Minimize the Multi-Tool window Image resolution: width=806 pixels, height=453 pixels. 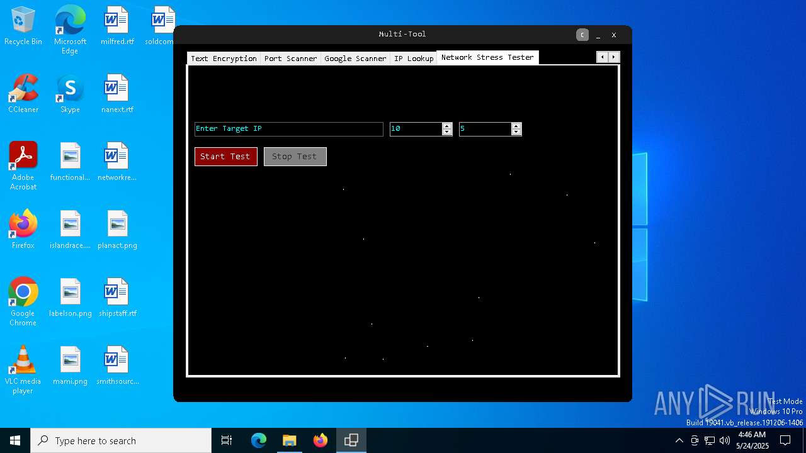pos(598,35)
